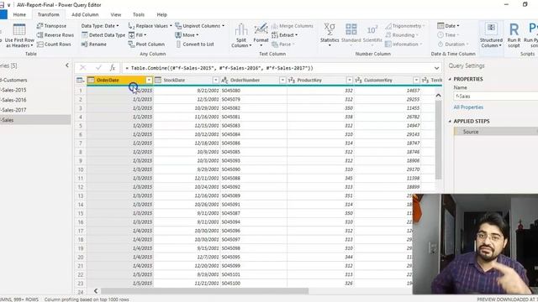Click Detect Data Type
Screen dimensions: 538x302
tap(103, 35)
